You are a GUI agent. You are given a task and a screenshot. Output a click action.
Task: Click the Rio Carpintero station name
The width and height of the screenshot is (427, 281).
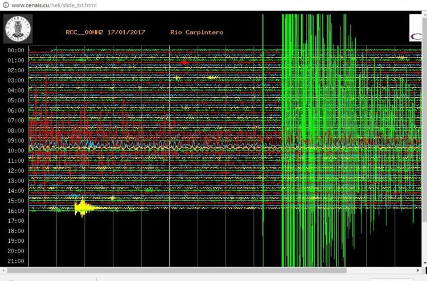[196, 32]
